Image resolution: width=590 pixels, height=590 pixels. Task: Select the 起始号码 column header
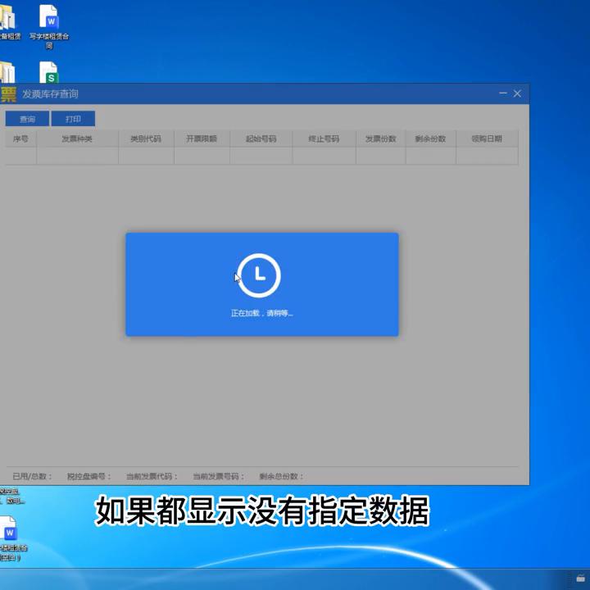[261, 138]
